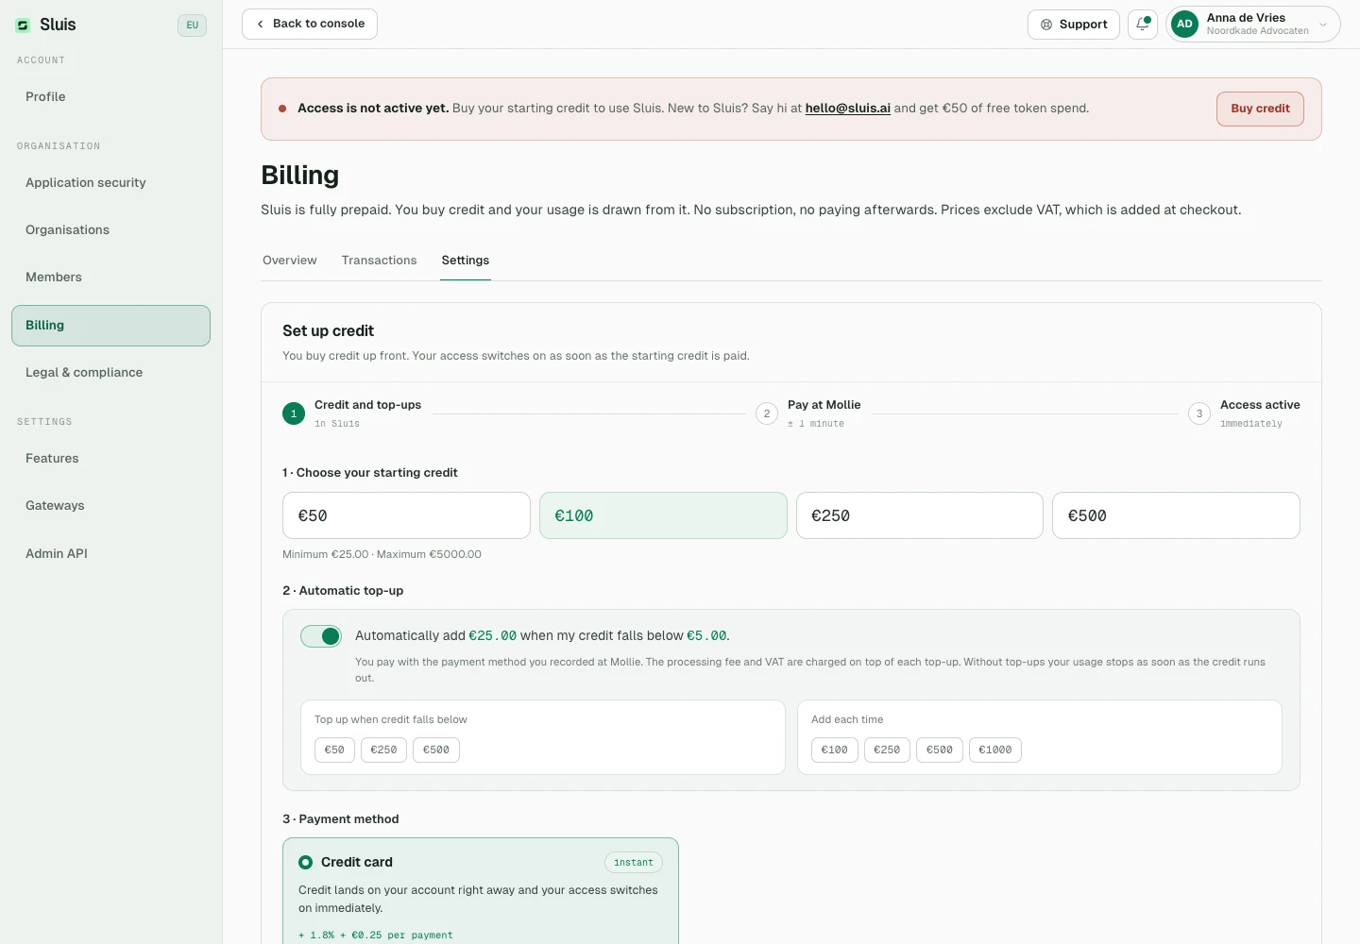1360x944 pixels.
Task: Click the green €25.00 top-up amount
Action: pos(493,636)
